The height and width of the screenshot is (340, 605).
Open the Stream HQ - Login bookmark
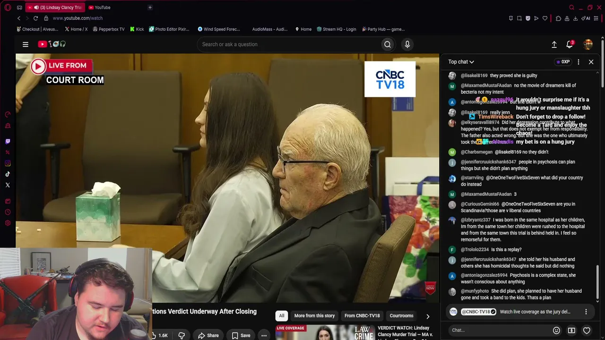click(337, 29)
